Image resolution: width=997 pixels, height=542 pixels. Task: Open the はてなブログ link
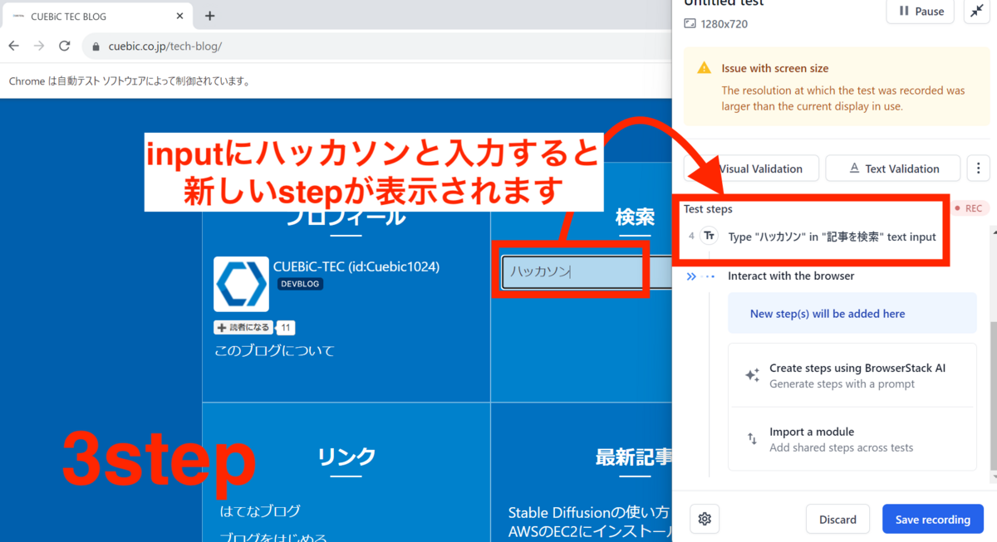(260, 510)
